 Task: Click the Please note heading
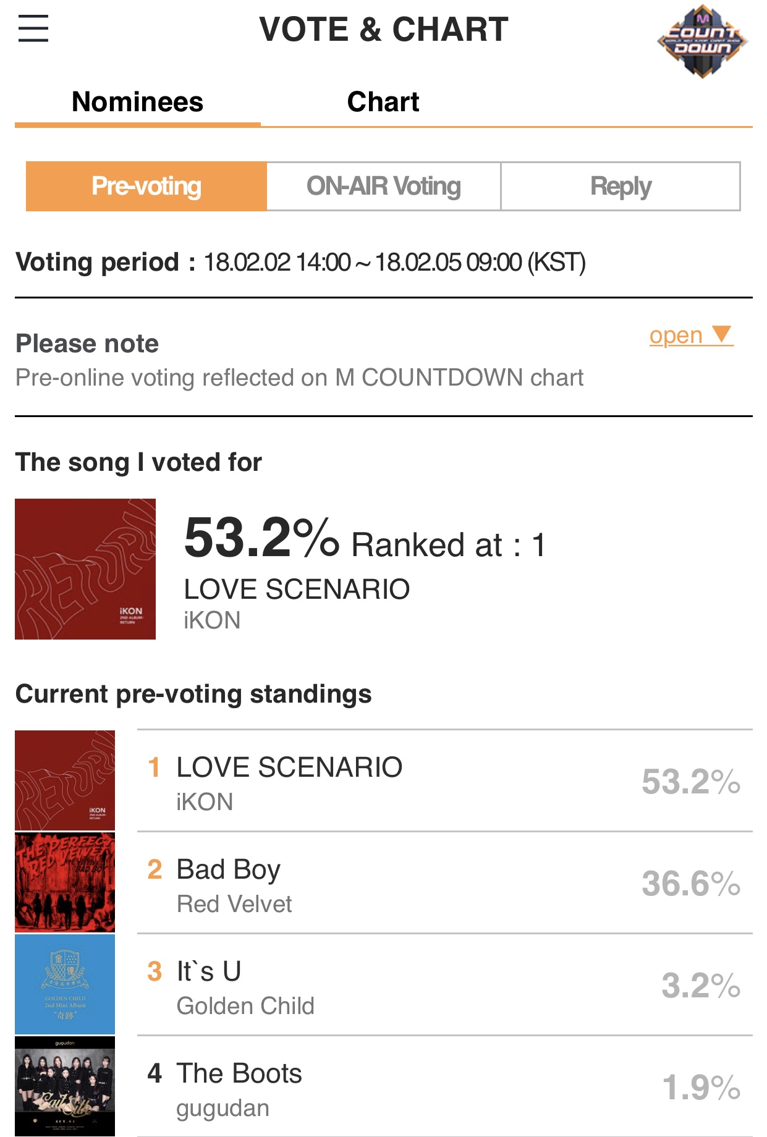87,344
